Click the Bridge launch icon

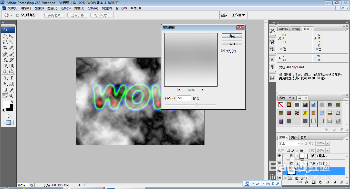pyautogui.click(x=224, y=15)
